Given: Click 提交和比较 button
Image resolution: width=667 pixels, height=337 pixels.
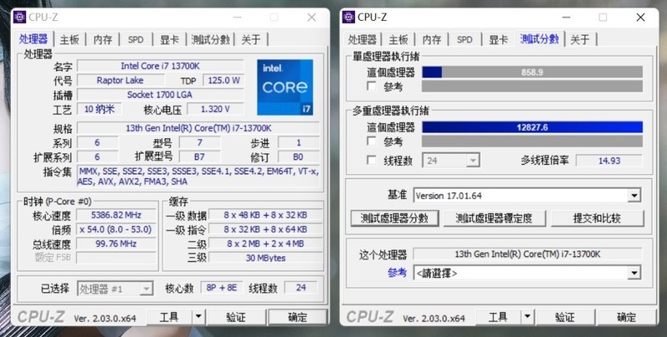Looking at the screenshot, I should (x=597, y=218).
